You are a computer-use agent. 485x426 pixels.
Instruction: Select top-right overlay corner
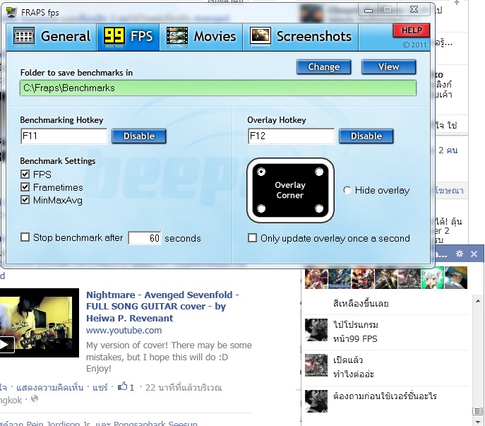pos(319,172)
